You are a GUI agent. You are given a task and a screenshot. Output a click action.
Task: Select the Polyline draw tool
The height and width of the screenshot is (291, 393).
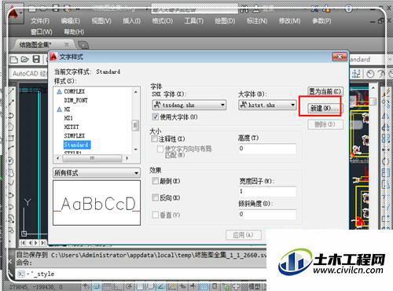click(11, 116)
